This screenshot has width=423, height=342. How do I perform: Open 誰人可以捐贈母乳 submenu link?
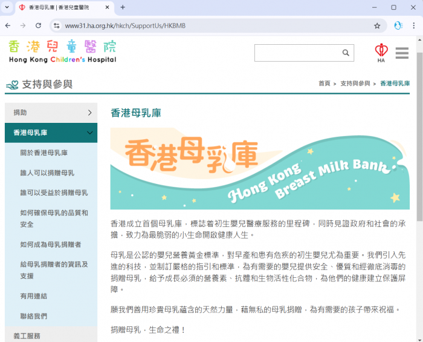coord(47,173)
